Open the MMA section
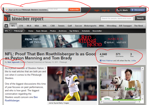Image resolution: width=149 pixels, height=105 pixels. pyautogui.click(x=101, y=26)
